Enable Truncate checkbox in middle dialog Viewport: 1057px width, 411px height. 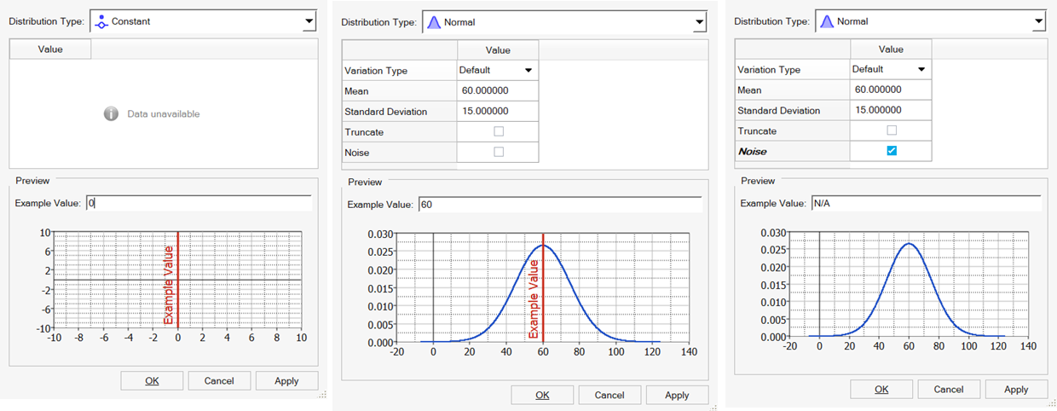coord(499,131)
